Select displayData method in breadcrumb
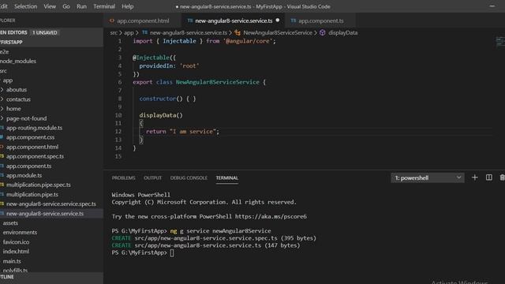 342,32
